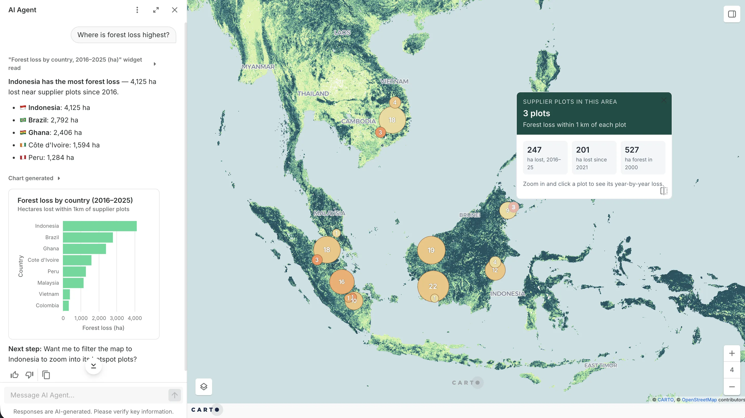Select the 9-plot cluster near Brunei
Viewport: 745px width, 418px height.
(507, 211)
